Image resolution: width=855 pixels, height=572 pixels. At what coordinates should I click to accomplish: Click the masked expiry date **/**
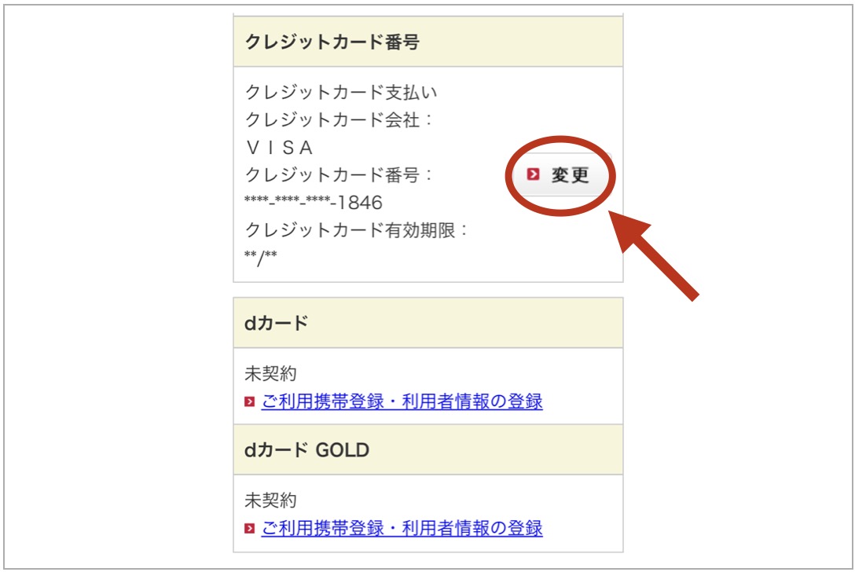pyautogui.click(x=261, y=256)
